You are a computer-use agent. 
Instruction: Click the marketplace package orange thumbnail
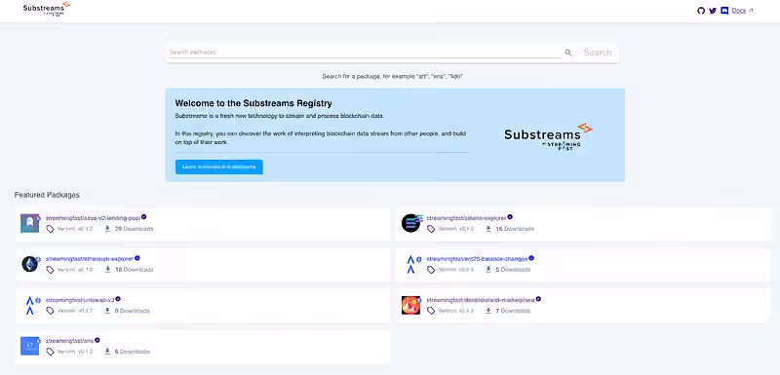(410, 305)
